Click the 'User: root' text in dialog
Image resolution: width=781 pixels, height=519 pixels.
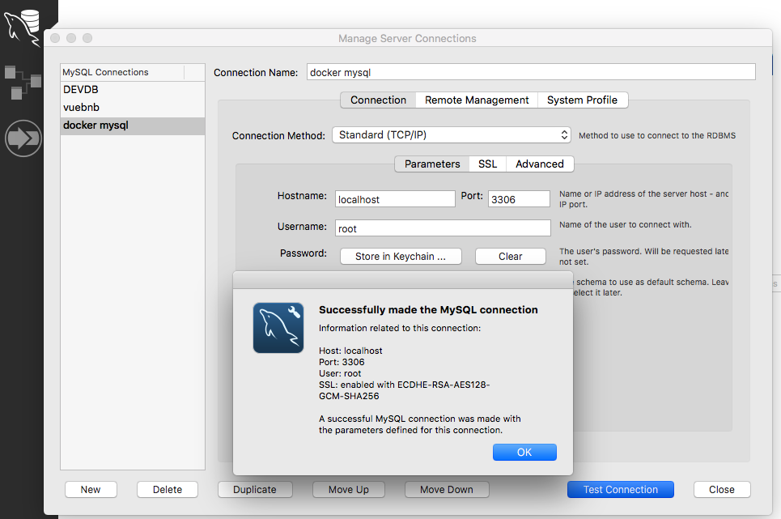click(x=340, y=373)
